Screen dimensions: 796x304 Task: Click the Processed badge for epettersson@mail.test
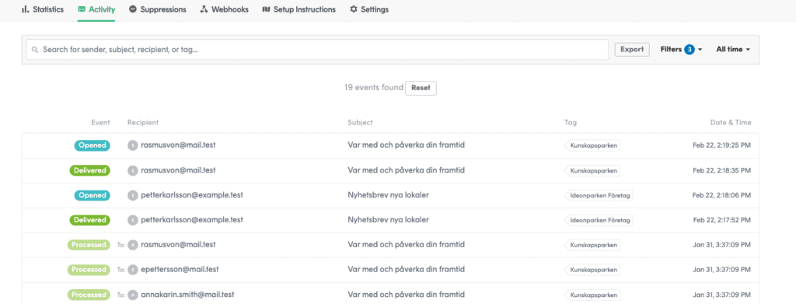[89, 270]
